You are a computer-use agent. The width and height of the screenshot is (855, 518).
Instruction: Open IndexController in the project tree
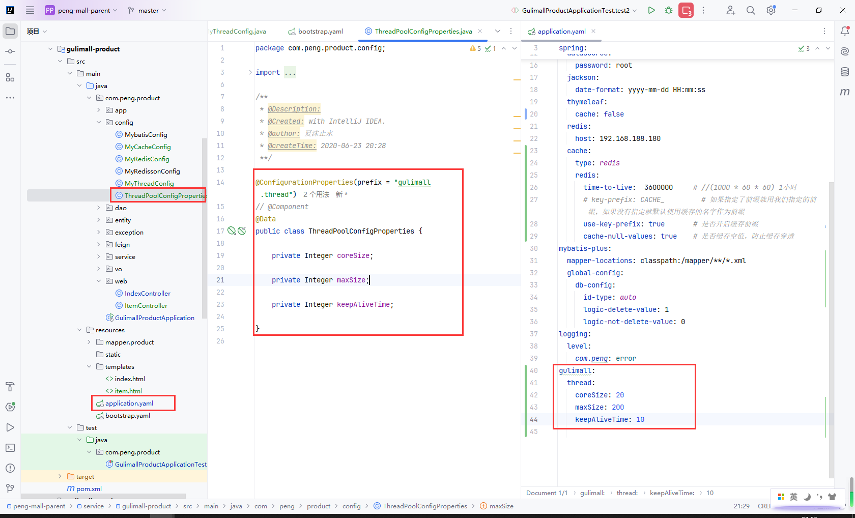(x=148, y=293)
